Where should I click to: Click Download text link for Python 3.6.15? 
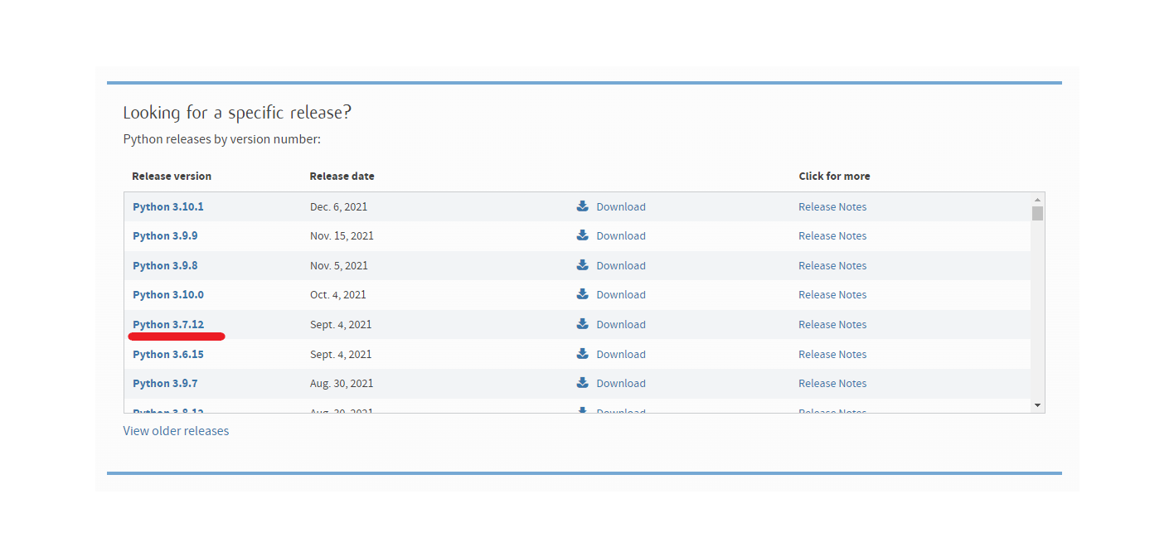tap(621, 354)
